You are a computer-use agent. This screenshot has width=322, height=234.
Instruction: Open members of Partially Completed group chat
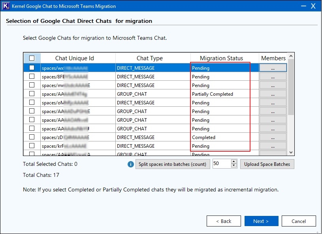273,94
